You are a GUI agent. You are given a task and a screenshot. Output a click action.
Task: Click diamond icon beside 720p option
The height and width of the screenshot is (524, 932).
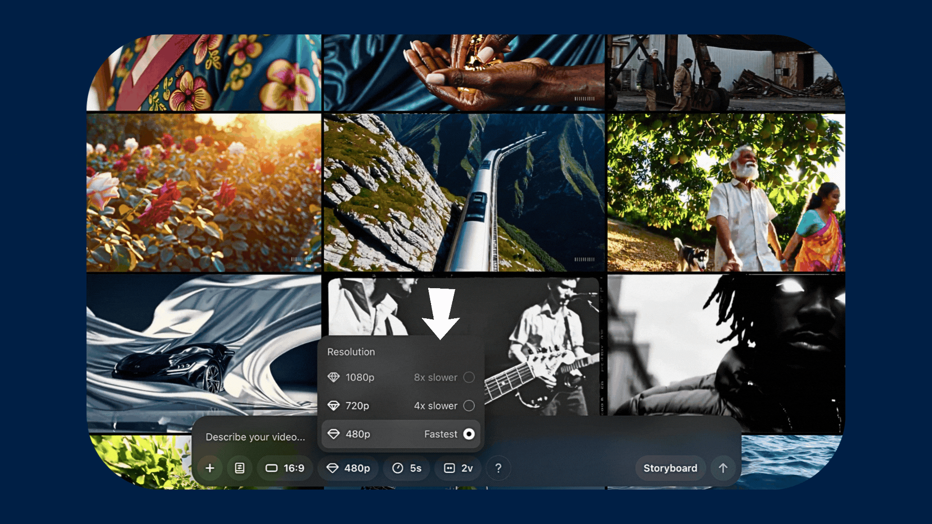[333, 406]
